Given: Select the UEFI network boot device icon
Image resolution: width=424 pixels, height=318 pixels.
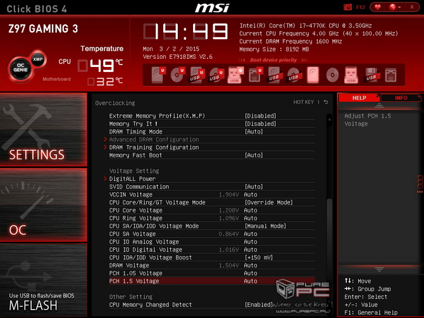Looking at the screenshot, I should click(255, 75).
